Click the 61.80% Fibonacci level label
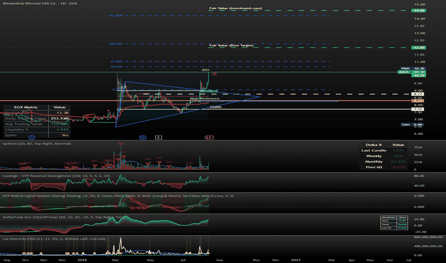 117,61
